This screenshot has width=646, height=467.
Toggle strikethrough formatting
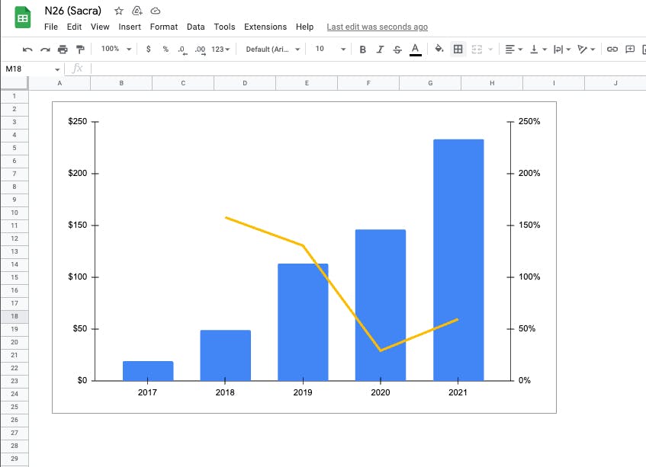click(397, 50)
